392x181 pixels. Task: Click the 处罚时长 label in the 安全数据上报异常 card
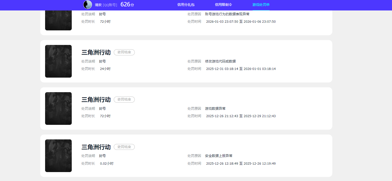coord(88,163)
